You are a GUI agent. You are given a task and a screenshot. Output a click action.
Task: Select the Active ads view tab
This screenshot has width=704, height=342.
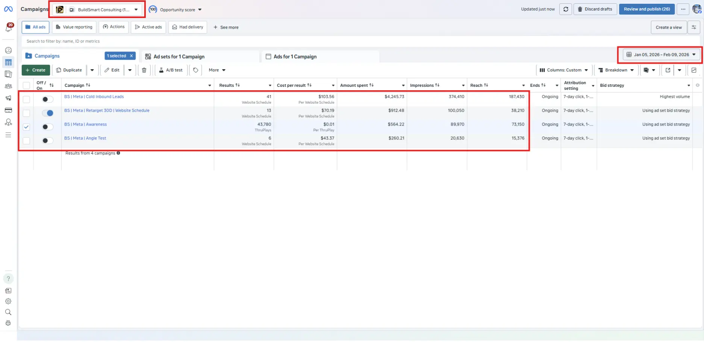pyautogui.click(x=148, y=27)
